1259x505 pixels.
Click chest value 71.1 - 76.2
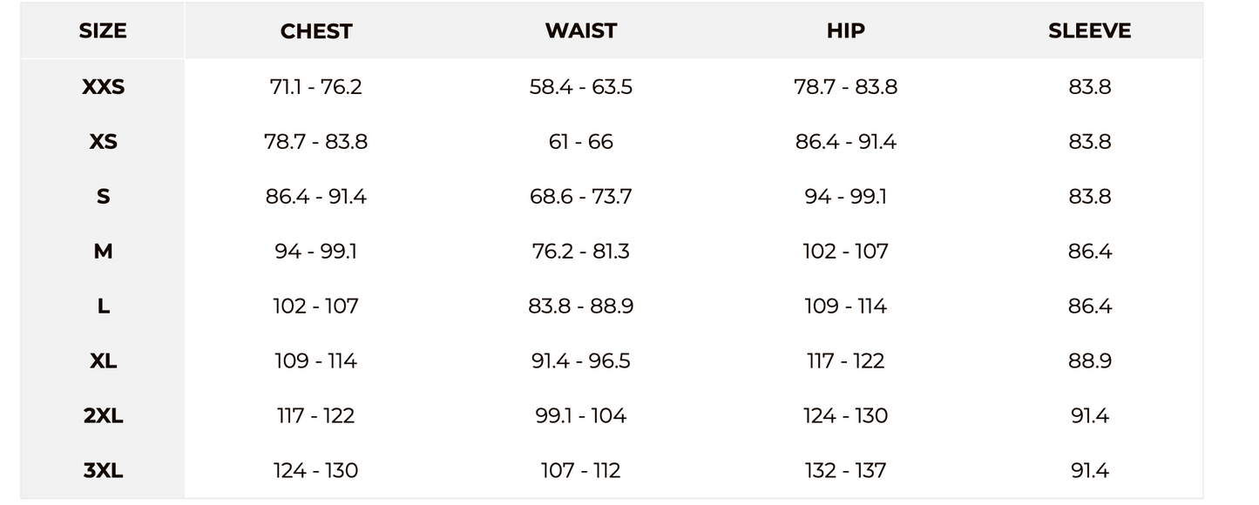click(316, 87)
